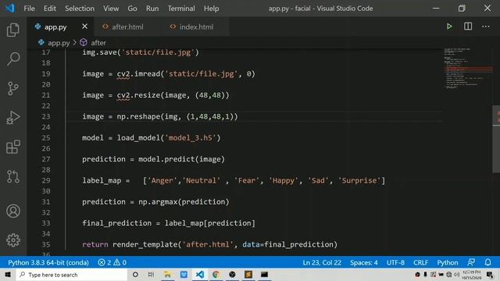The image size is (500, 281).
Task: Change CRLF end of line sequence
Action: 420,262
